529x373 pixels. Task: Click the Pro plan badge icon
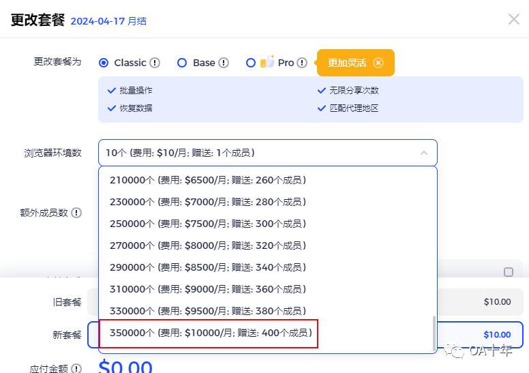[267, 62]
